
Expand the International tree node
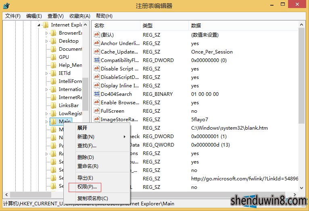[x=46, y=90]
